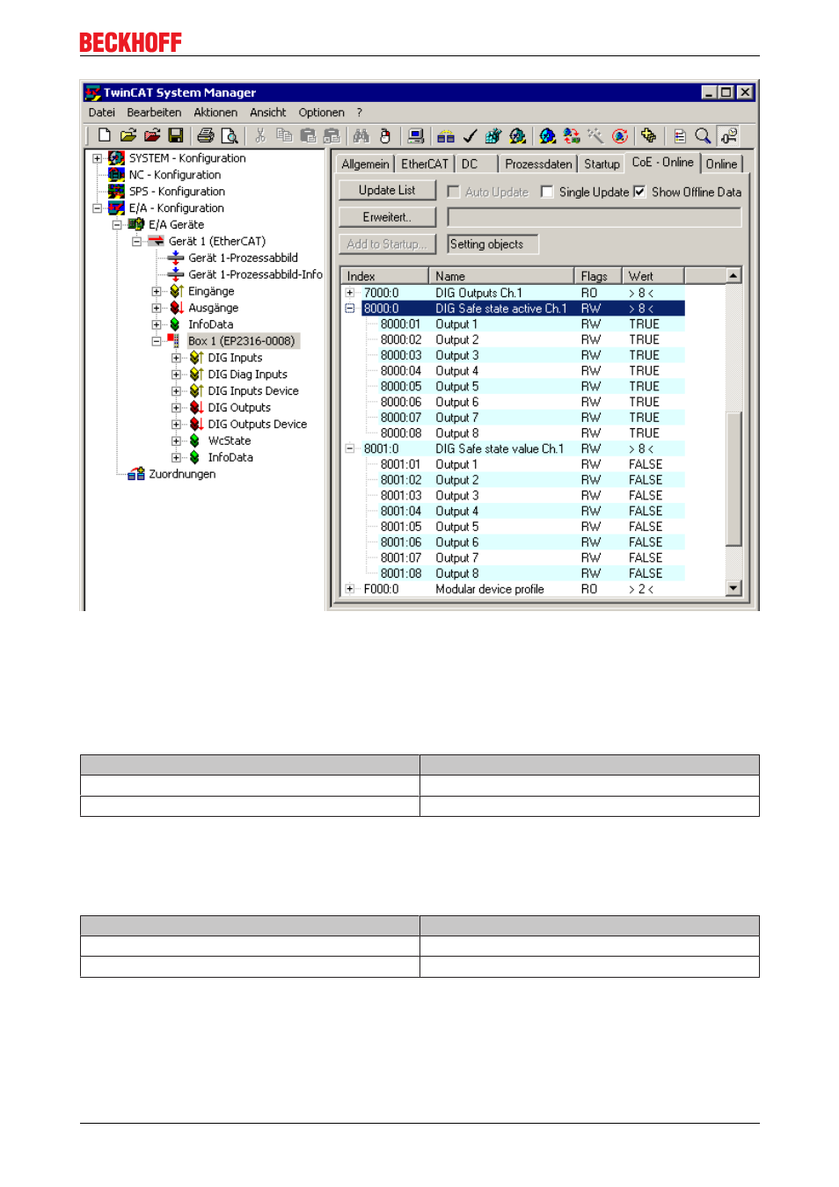This screenshot has height=1187, width=839.
Task: Click the DIG Diag Inputs icon
Action: [x=196, y=375]
